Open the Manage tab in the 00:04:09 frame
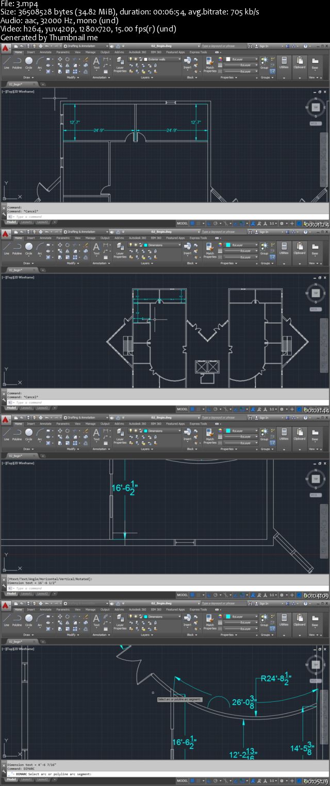This screenshot has width=330, height=786. click(x=91, y=424)
